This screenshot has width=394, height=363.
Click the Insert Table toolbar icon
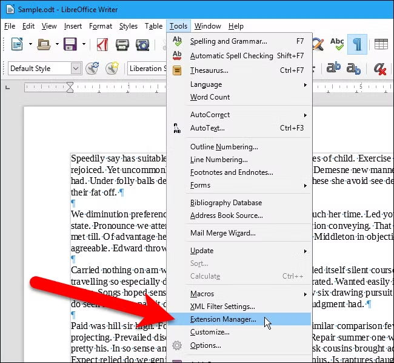coord(381,44)
